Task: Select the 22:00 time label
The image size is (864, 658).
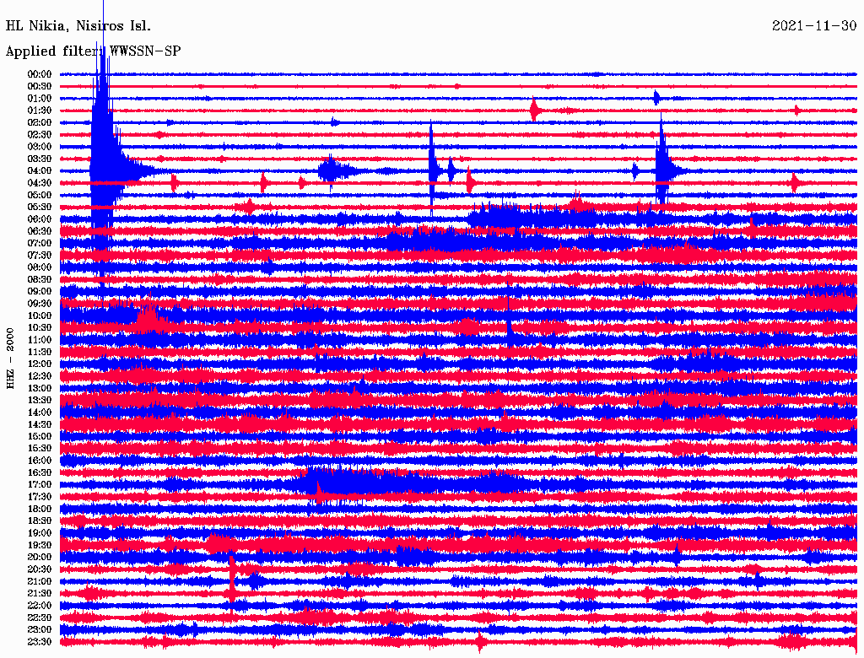Action: 40,606
